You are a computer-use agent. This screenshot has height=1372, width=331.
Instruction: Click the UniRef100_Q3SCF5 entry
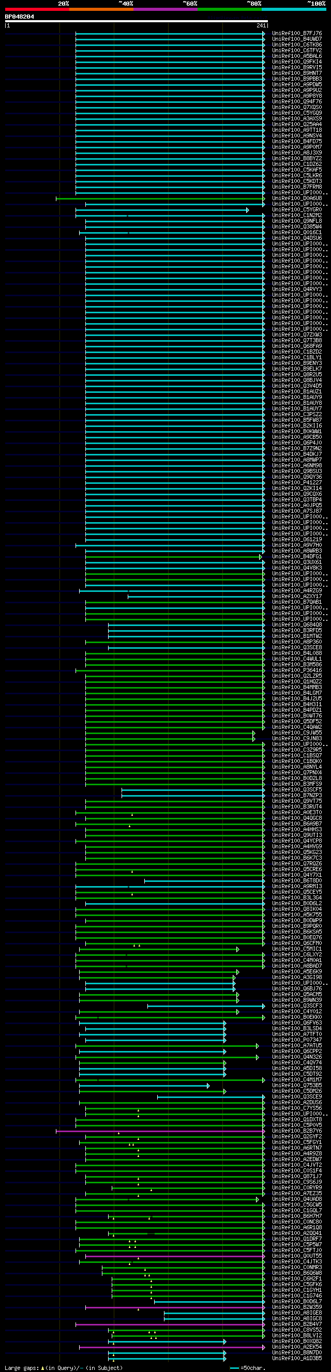click(x=297, y=789)
